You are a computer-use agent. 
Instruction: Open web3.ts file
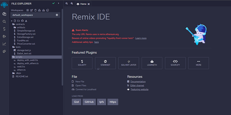[21, 67]
